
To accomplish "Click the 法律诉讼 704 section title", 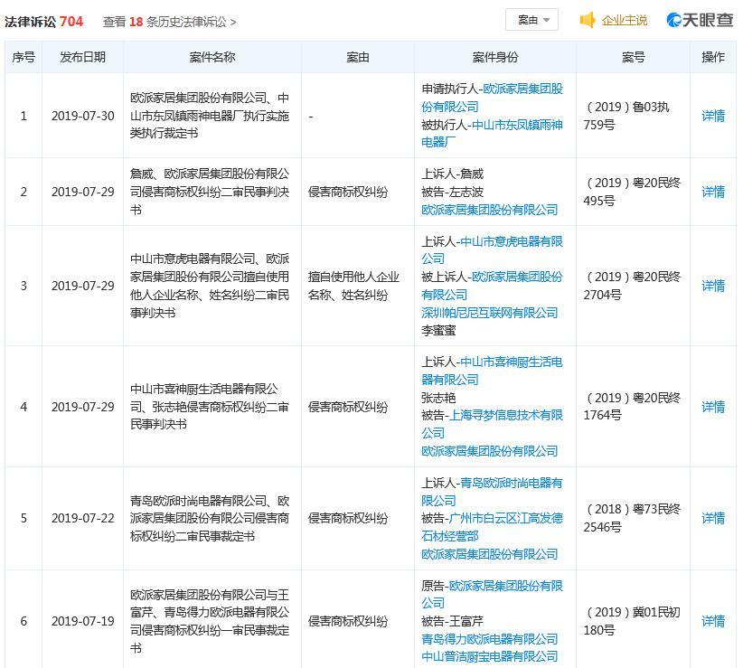I will pyautogui.click(x=43, y=22).
